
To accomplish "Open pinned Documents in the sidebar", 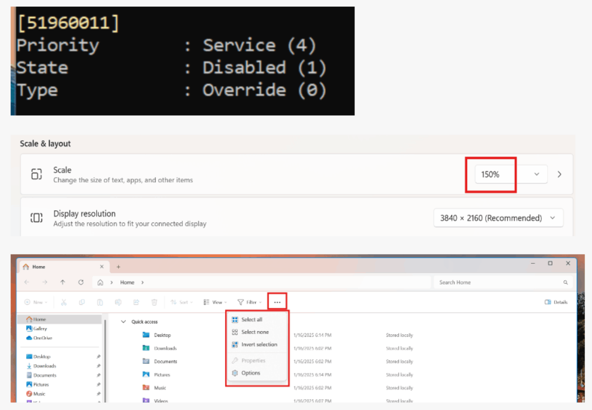I will (41, 375).
